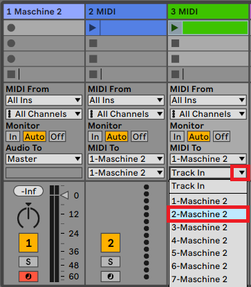Open MIDI From All Ins dropdown on track 1
Image resolution: width=251 pixels, height=287 pixels.
coord(44,100)
